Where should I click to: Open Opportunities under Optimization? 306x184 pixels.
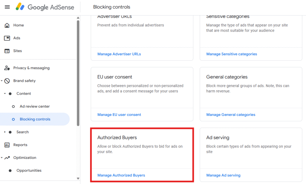point(29,171)
